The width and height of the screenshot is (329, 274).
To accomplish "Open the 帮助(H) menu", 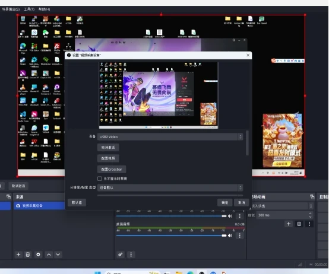I will (44, 9).
